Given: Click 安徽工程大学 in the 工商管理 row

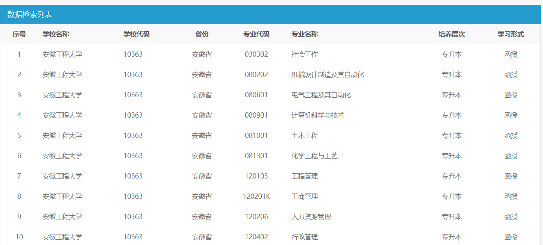Looking at the screenshot, I should 62,197.
